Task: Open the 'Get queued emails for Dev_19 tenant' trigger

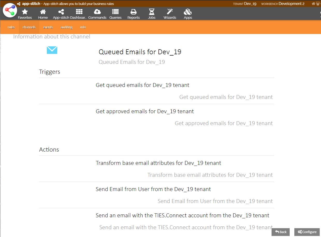Action: 142,85
